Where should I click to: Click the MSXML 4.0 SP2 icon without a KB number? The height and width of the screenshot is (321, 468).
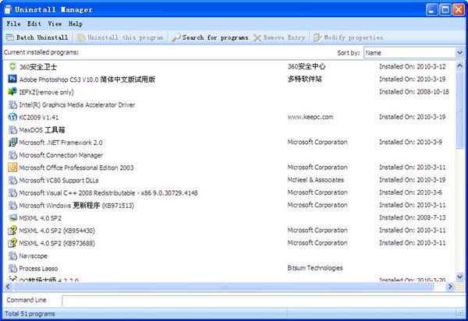pyautogui.click(x=12, y=217)
